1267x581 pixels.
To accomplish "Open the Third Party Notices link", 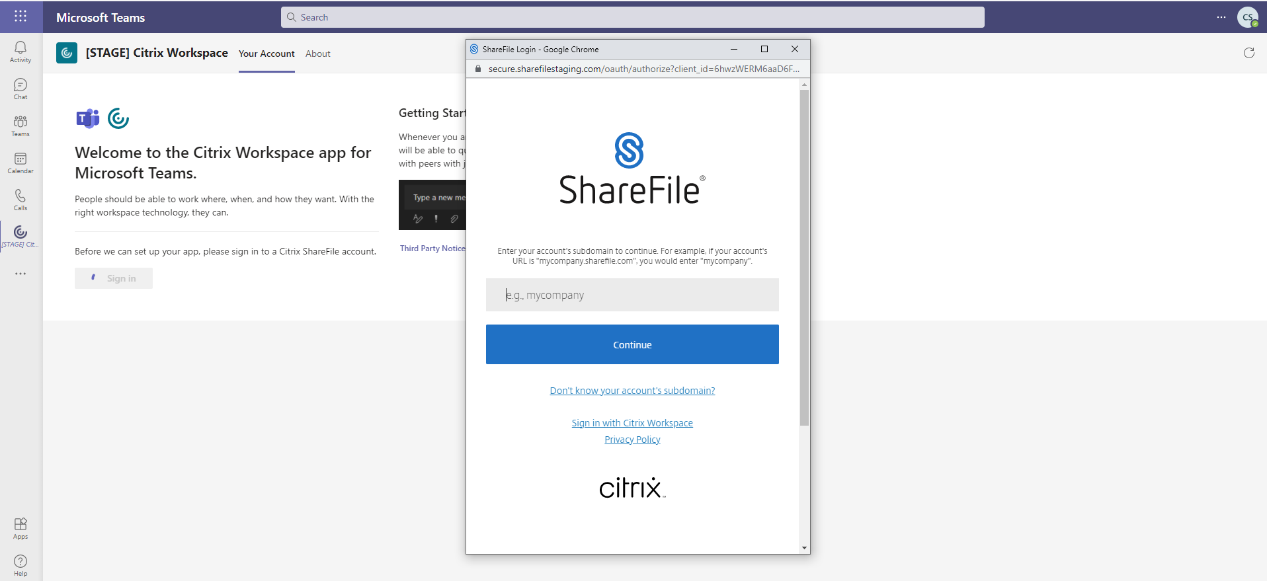I will [x=433, y=249].
